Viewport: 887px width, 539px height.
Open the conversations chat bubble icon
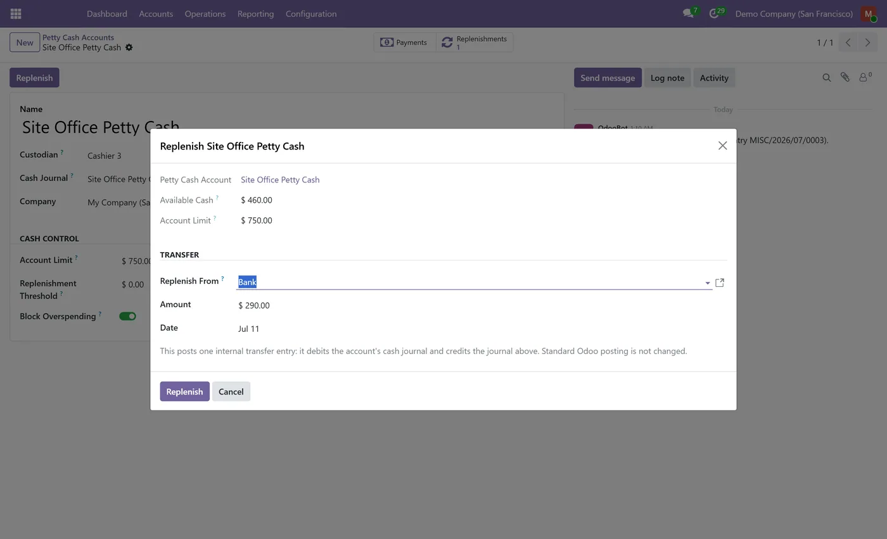[x=688, y=13]
